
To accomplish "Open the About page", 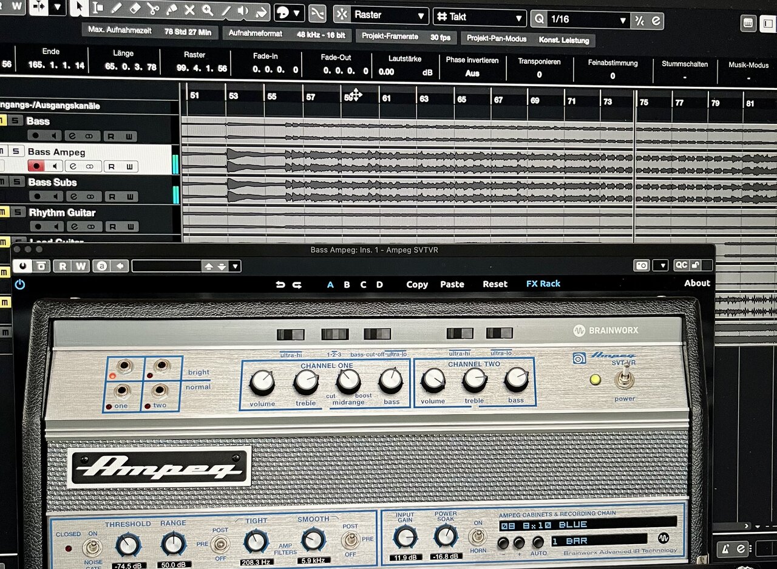I will pos(697,283).
